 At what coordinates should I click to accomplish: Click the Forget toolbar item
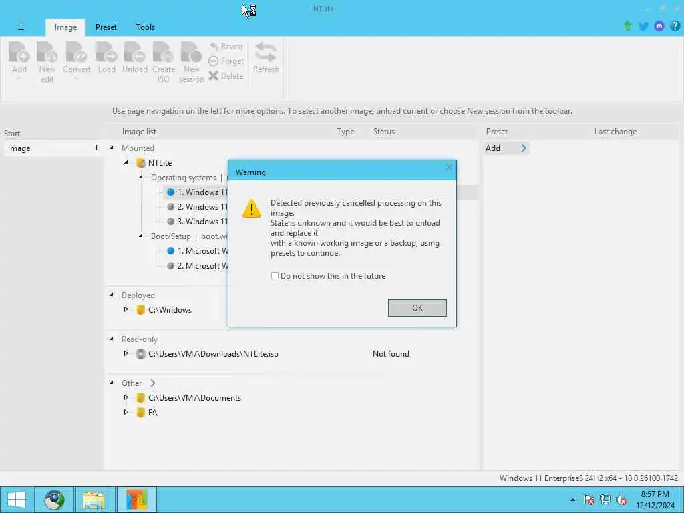226,61
